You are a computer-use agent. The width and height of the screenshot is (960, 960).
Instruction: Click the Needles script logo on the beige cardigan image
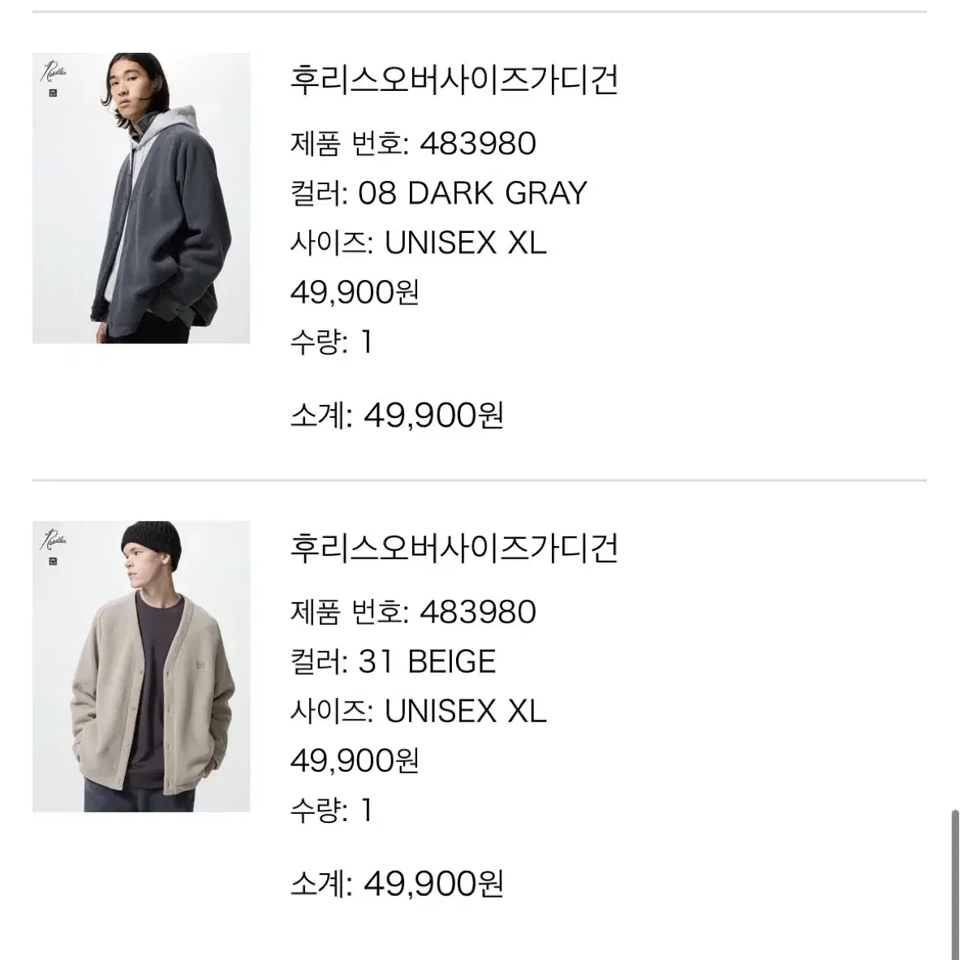55,540
